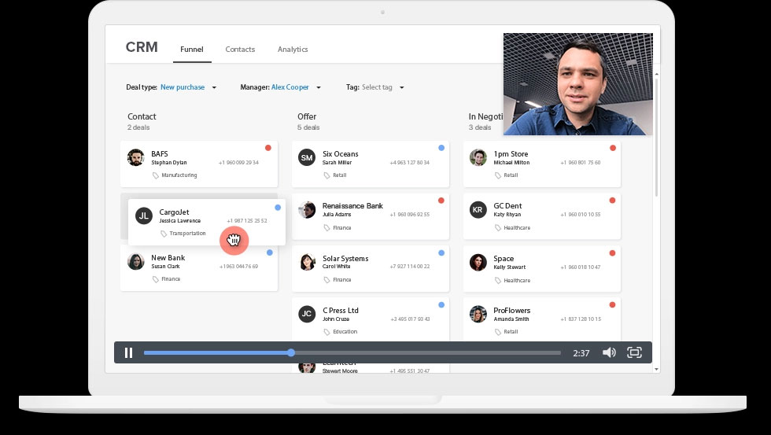The image size is (771, 435).
Task: Click the JC avatar on C Press Ltd
Action: point(307,315)
